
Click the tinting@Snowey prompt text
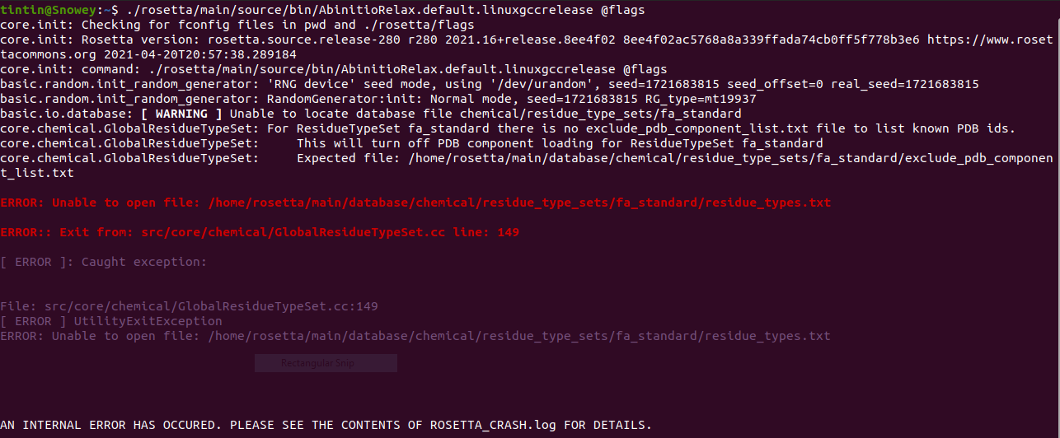point(48,10)
